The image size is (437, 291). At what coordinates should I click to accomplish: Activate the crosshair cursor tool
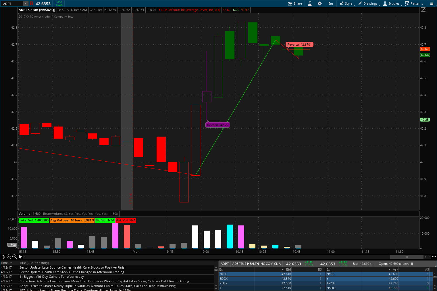[3, 257]
